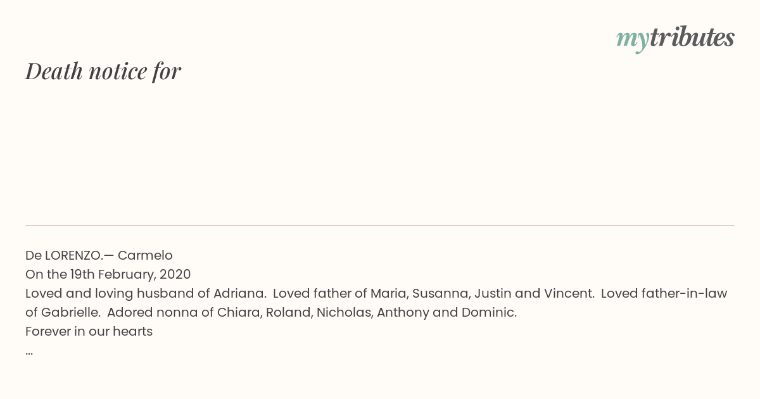Click the text "Loved father-in-law"
The image size is (760, 399).
[663, 294]
